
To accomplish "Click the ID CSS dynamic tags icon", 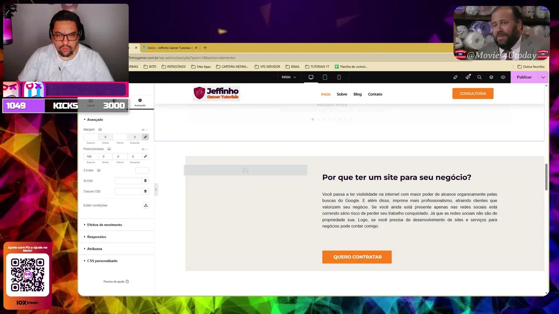I will pos(145,181).
